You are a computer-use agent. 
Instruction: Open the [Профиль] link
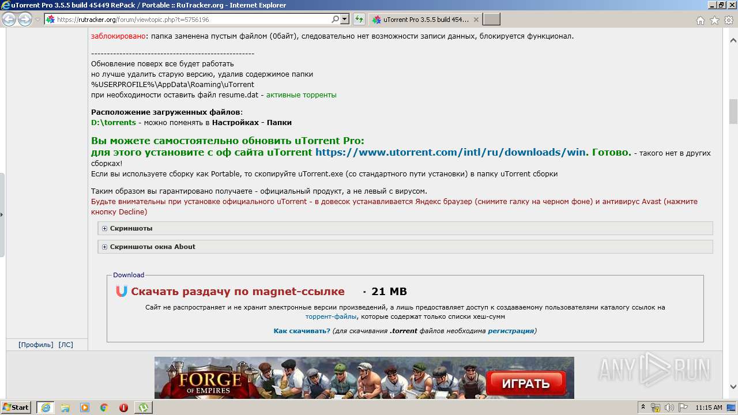click(36, 345)
